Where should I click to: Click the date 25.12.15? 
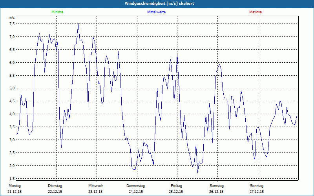tap(176, 192)
